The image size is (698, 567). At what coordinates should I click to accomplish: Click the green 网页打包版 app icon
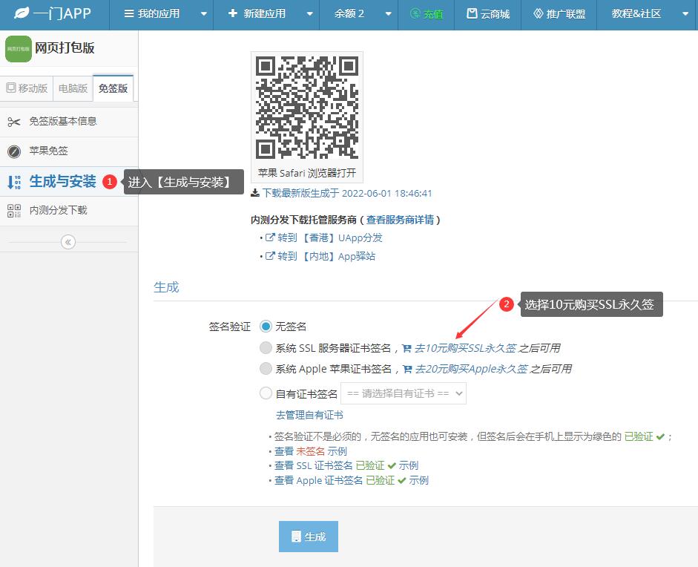(19, 48)
